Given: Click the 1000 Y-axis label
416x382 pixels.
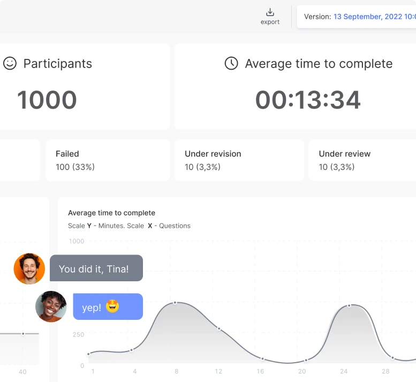Looking at the screenshot, I should click(x=77, y=241).
